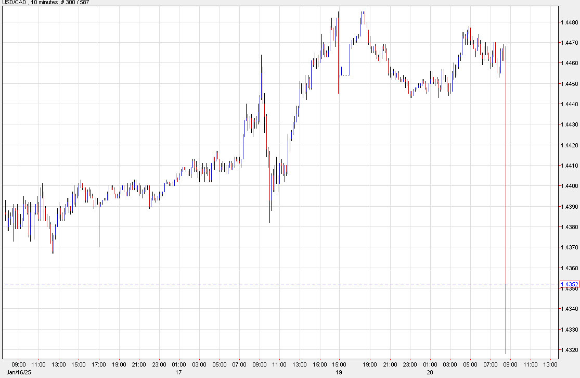Select the 17 date marker on time axis
The width and height of the screenshot is (580, 378).
click(x=179, y=373)
